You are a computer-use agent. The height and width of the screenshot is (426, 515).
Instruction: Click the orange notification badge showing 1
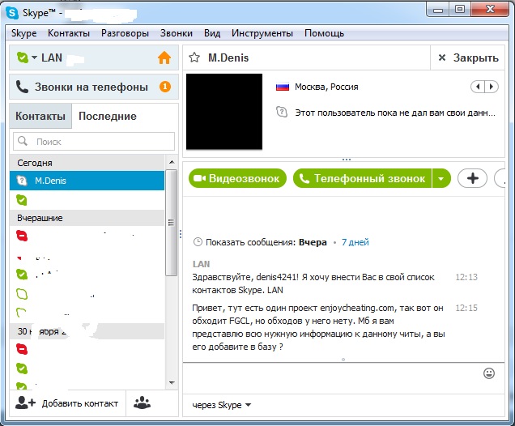coord(165,87)
